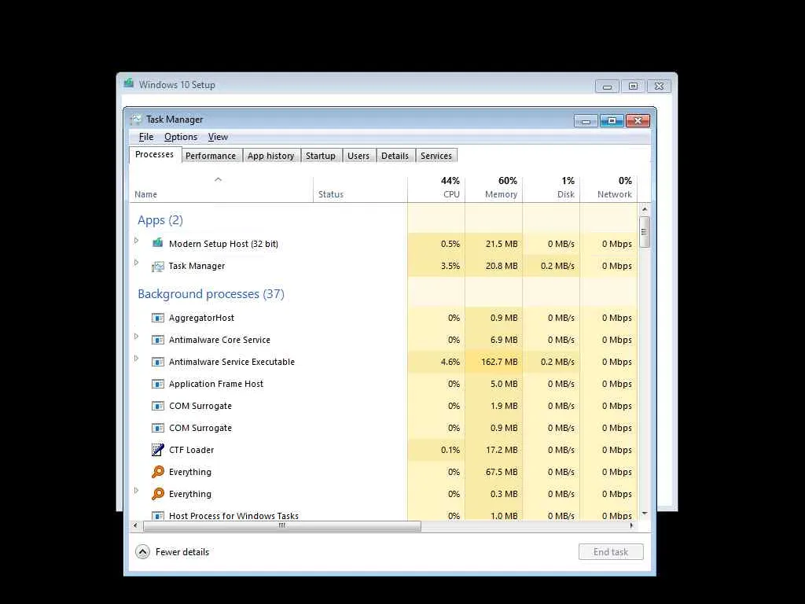Expand Antimalware Service Executable entry
The width and height of the screenshot is (805, 604).
pyautogui.click(x=137, y=359)
